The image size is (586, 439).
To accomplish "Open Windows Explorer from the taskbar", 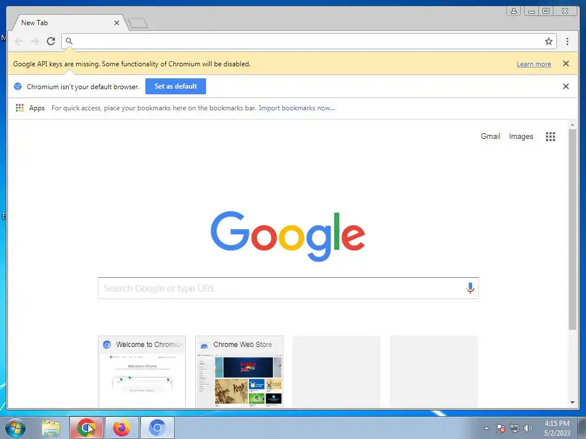I will click(x=51, y=428).
